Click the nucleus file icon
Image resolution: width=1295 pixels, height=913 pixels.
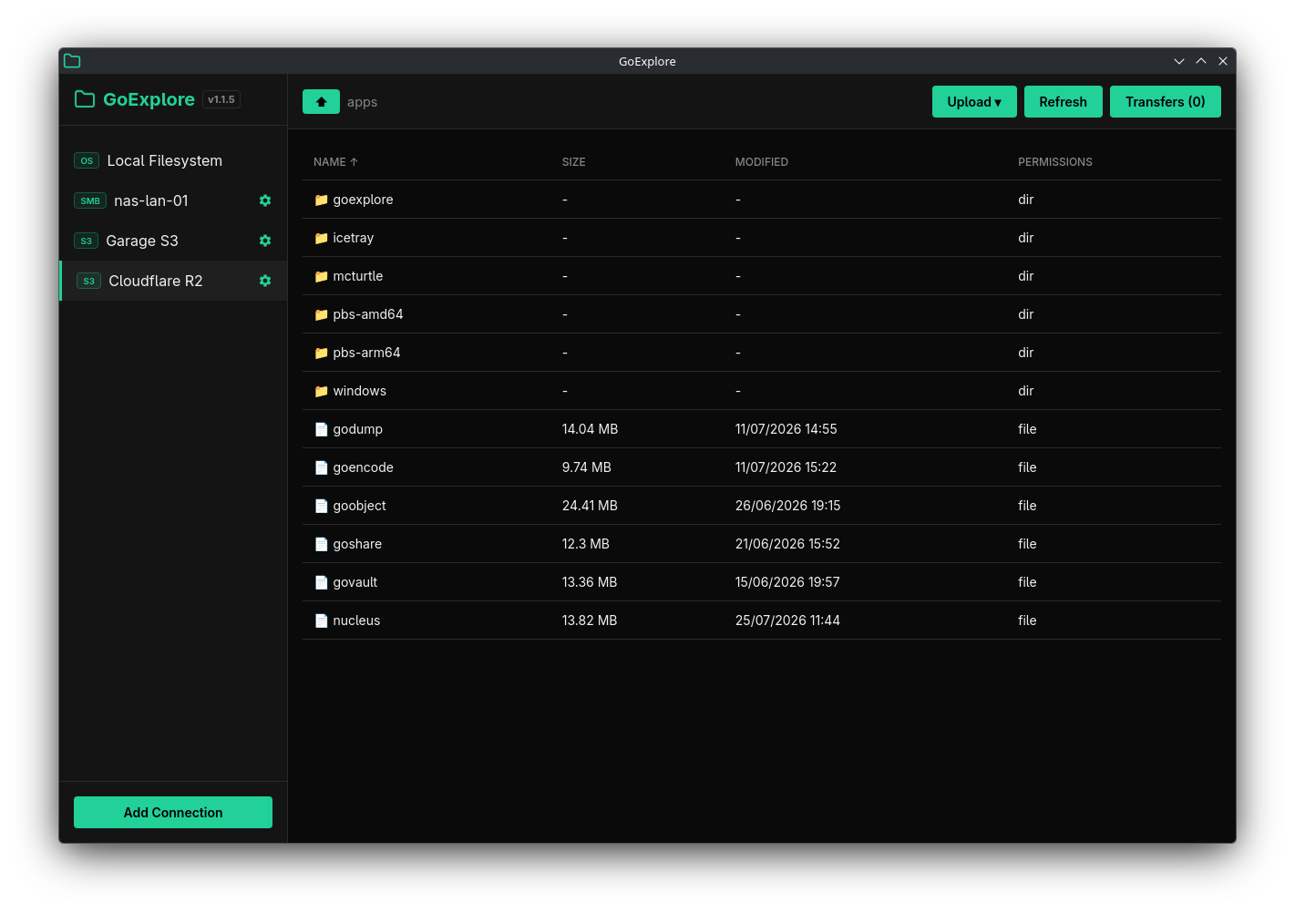(321, 621)
